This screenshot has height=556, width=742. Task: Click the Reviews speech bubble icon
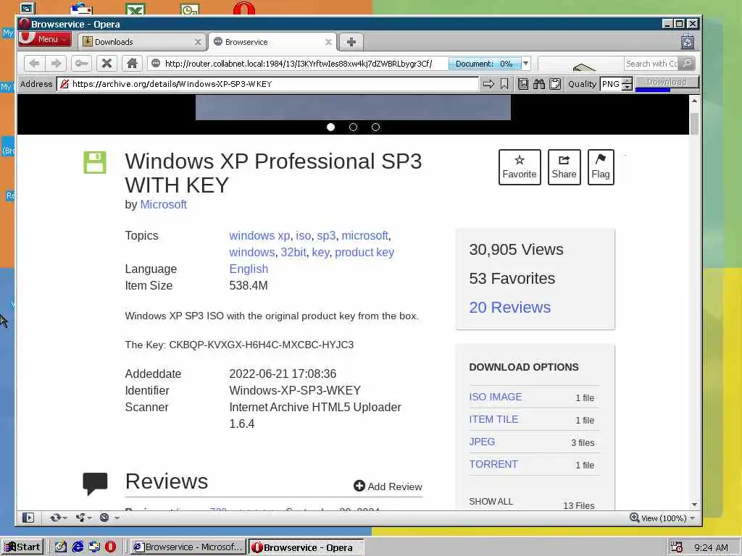(95, 483)
